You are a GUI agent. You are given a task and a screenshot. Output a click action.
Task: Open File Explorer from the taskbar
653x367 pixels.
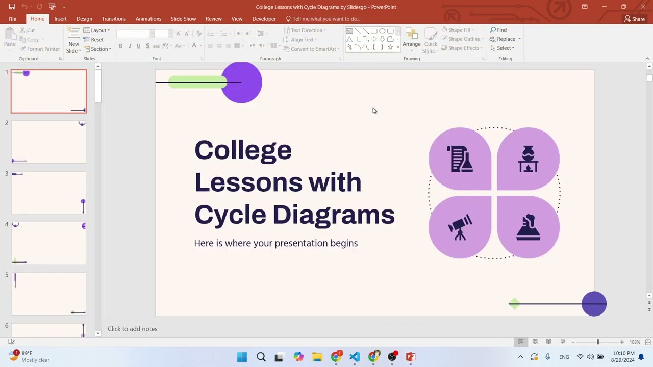point(317,357)
